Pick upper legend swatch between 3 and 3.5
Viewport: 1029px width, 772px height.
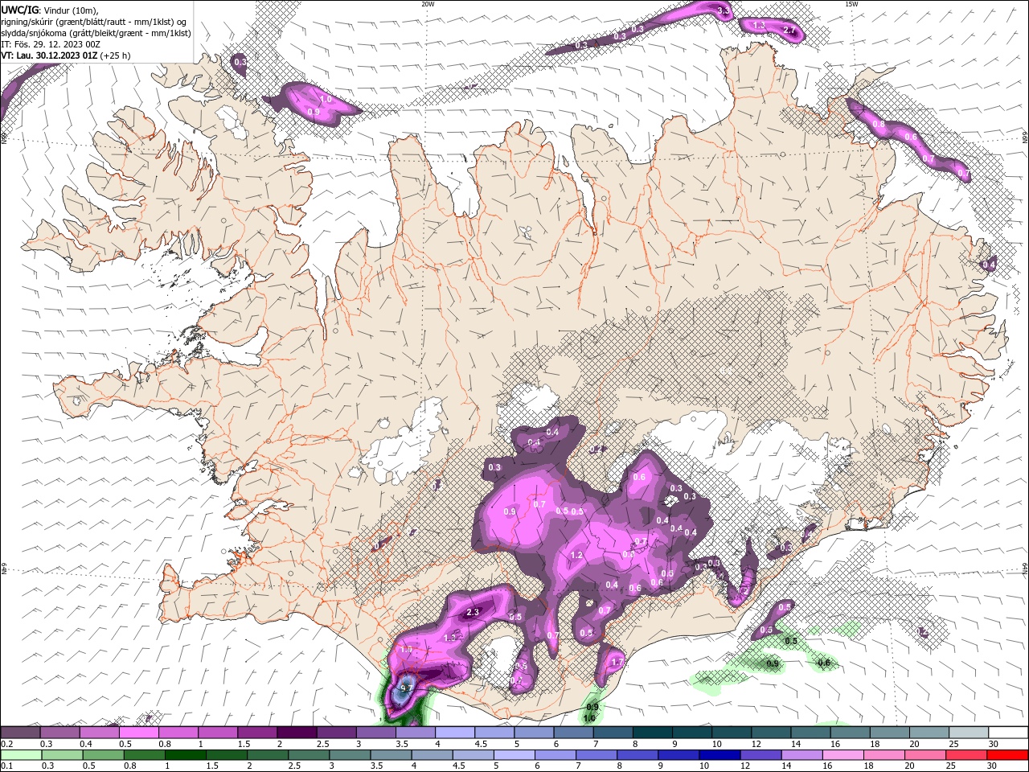click(x=375, y=733)
